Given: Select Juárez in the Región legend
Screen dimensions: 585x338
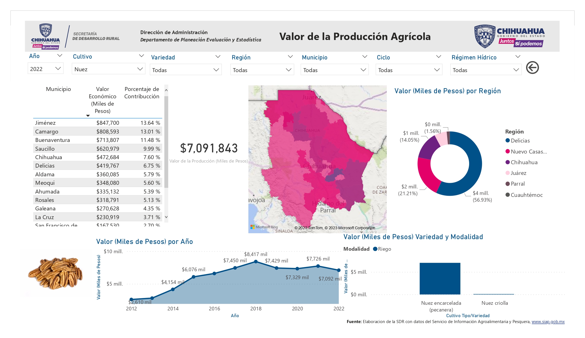Looking at the screenshot, I should 516,173.
